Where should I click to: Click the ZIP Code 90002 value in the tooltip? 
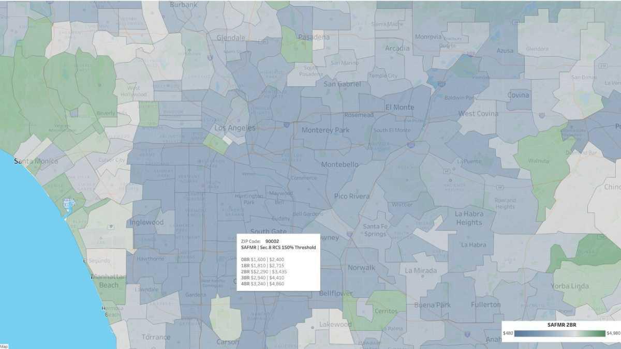pos(272,240)
